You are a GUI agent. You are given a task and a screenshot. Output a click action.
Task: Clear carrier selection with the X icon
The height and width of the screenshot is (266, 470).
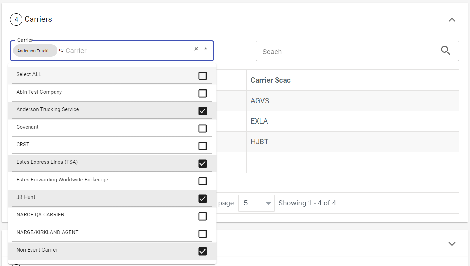point(196,49)
